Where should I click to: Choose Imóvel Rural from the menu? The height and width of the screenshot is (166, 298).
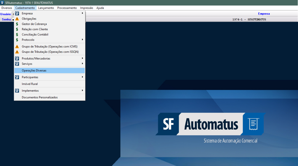(30, 84)
